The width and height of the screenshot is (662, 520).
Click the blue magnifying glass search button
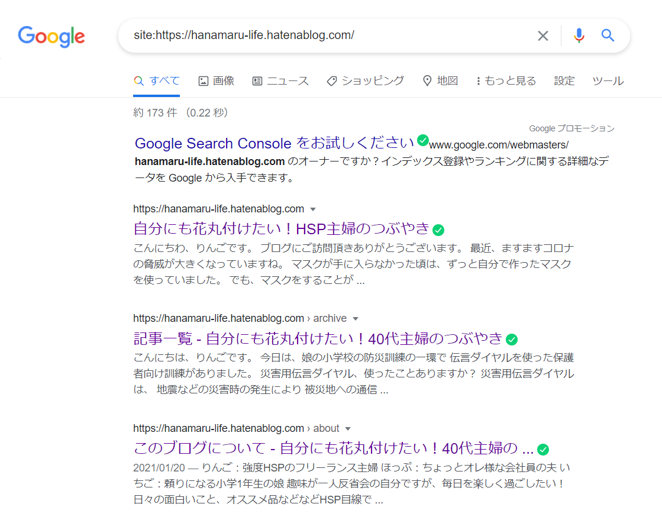(x=608, y=35)
